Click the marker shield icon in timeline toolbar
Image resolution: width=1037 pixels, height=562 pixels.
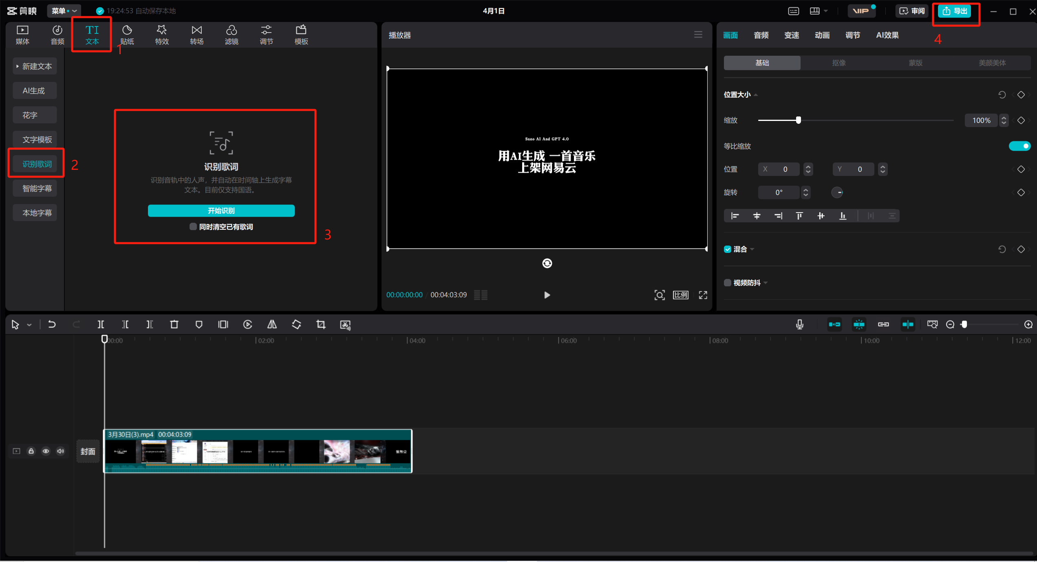199,325
